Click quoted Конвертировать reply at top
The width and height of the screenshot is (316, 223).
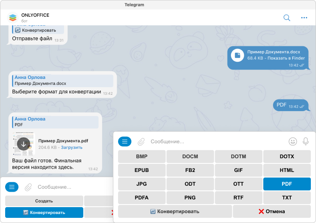coord(38,30)
